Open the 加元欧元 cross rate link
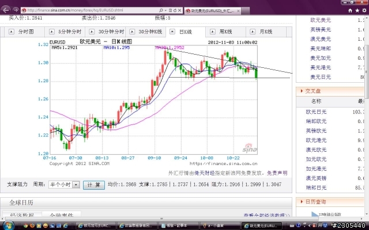This screenshot has width=369, height=230. tap(316, 159)
